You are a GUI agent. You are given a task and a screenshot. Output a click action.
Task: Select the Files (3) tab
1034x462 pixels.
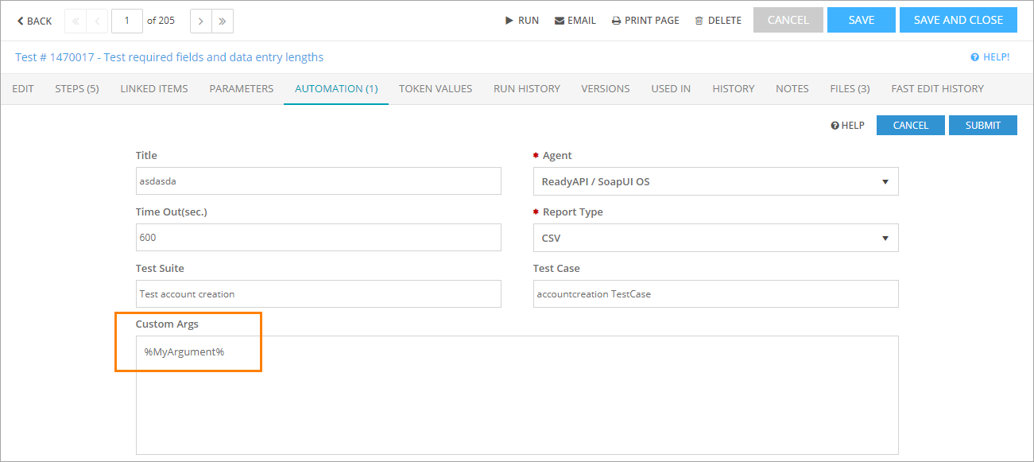[x=850, y=88]
